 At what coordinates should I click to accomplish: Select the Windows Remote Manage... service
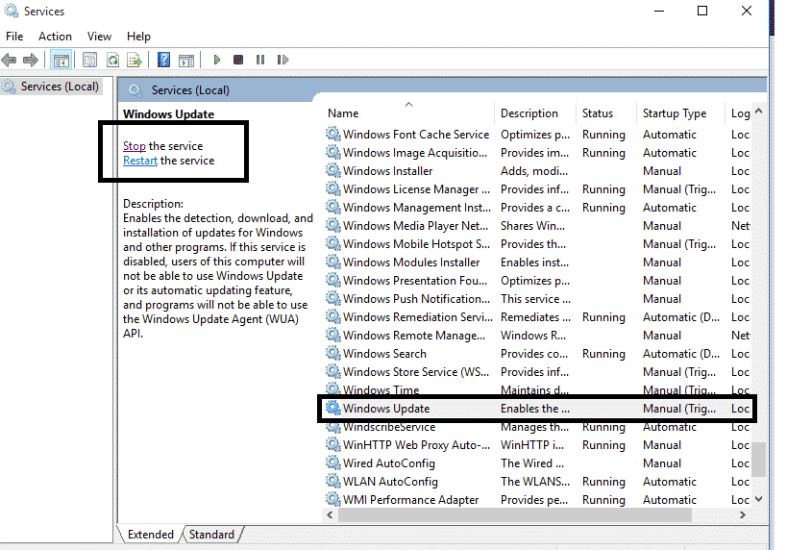click(537, 335)
